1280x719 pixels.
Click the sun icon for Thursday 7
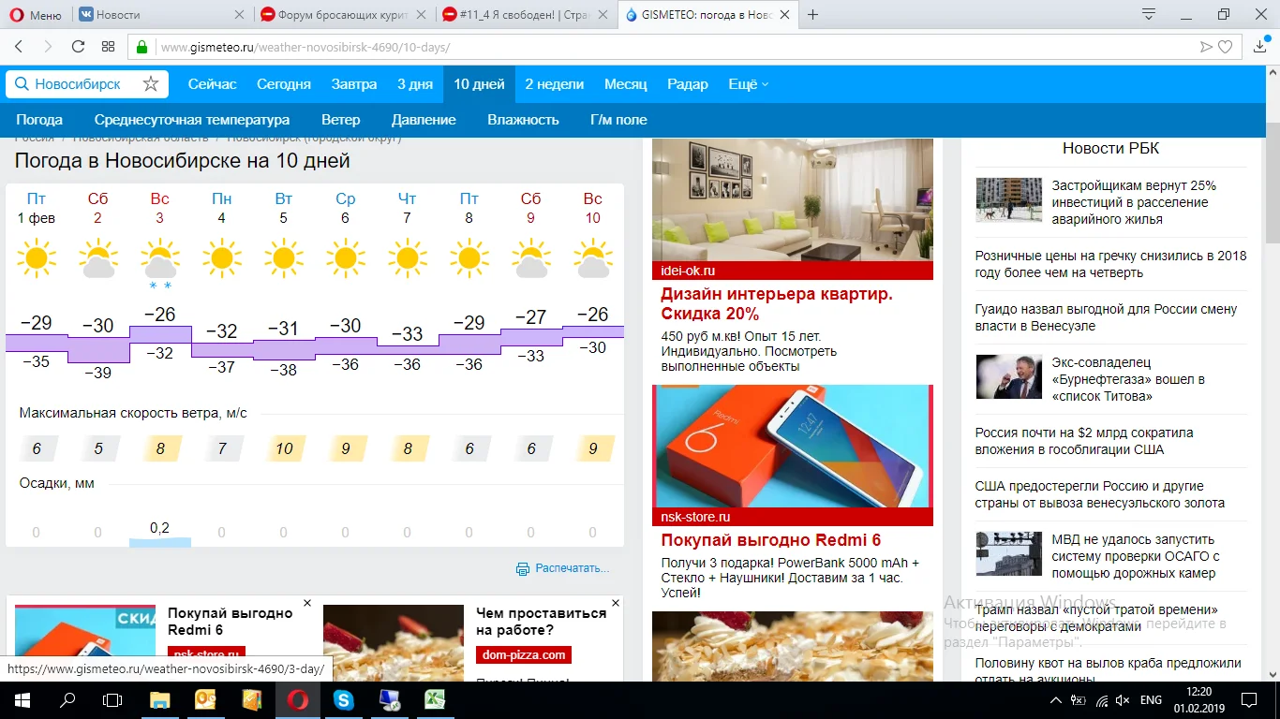[x=408, y=257]
